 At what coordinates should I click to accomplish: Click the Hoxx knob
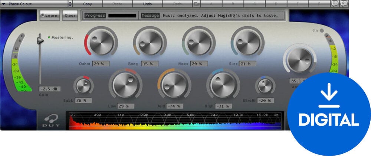[199, 43]
